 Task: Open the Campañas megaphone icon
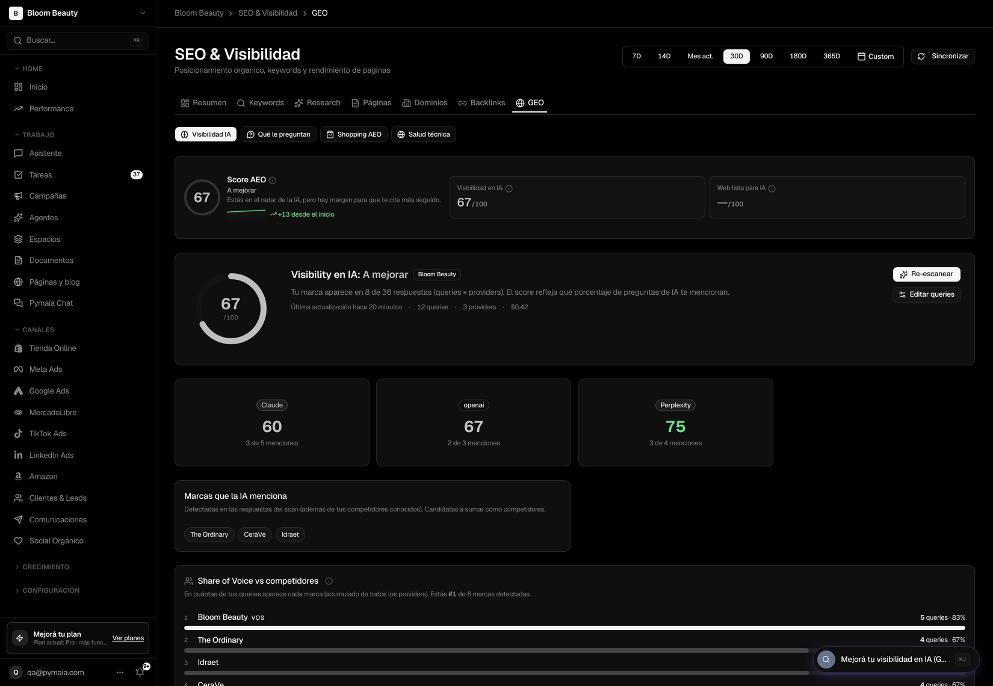18,196
